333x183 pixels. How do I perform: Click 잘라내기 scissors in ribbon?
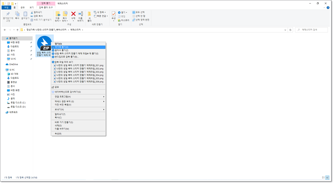coord(36,12)
